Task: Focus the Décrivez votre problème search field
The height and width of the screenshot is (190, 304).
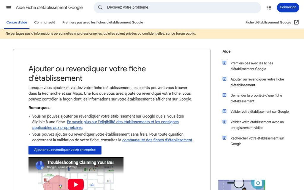Action: point(177,7)
